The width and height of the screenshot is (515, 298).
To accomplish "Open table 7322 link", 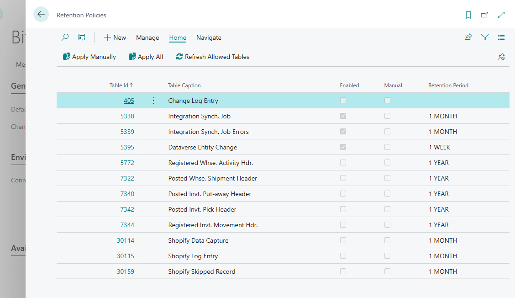I will (x=127, y=178).
